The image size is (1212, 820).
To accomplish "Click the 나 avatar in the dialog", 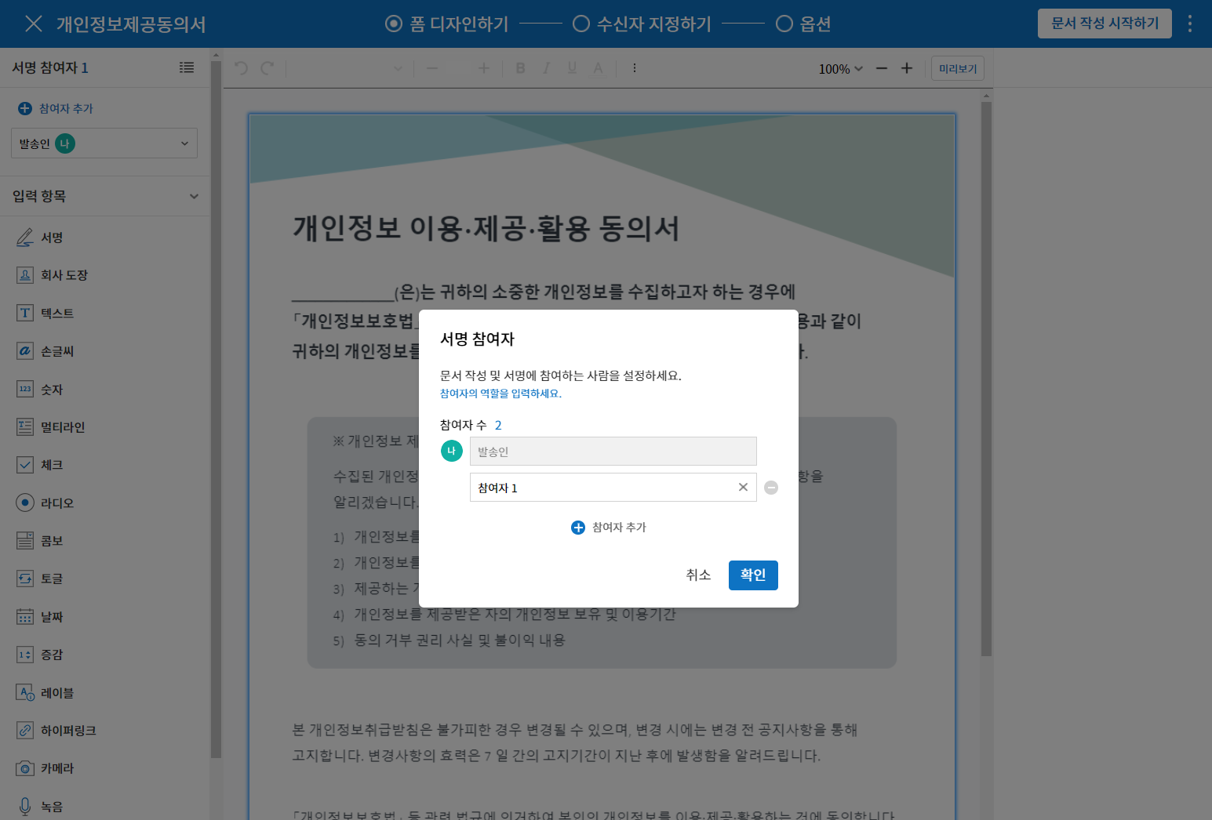I will (x=452, y=451).
